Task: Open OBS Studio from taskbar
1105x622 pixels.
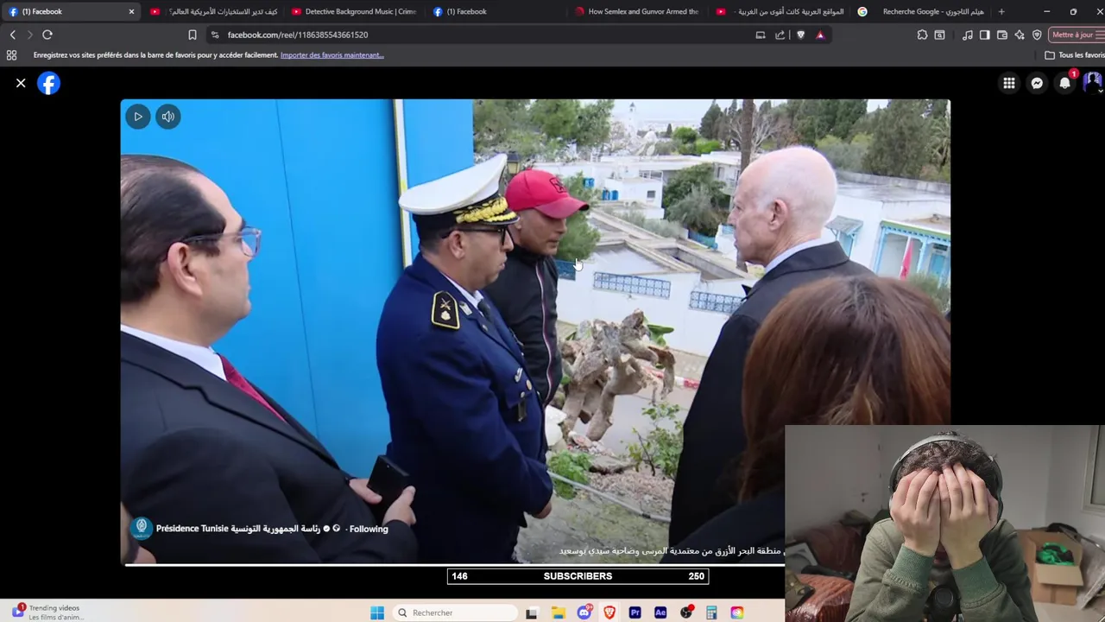Action: (x=686, y=612)
